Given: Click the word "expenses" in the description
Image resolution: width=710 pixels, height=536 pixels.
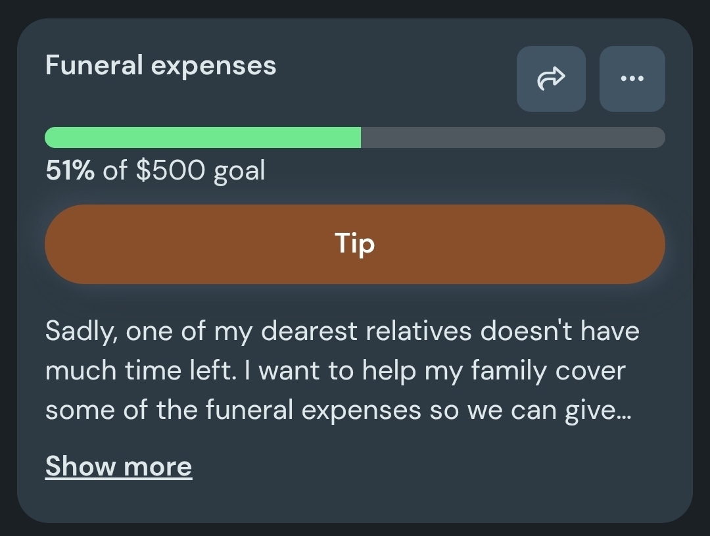Looking at the screenshot, I should click(361, 412).
